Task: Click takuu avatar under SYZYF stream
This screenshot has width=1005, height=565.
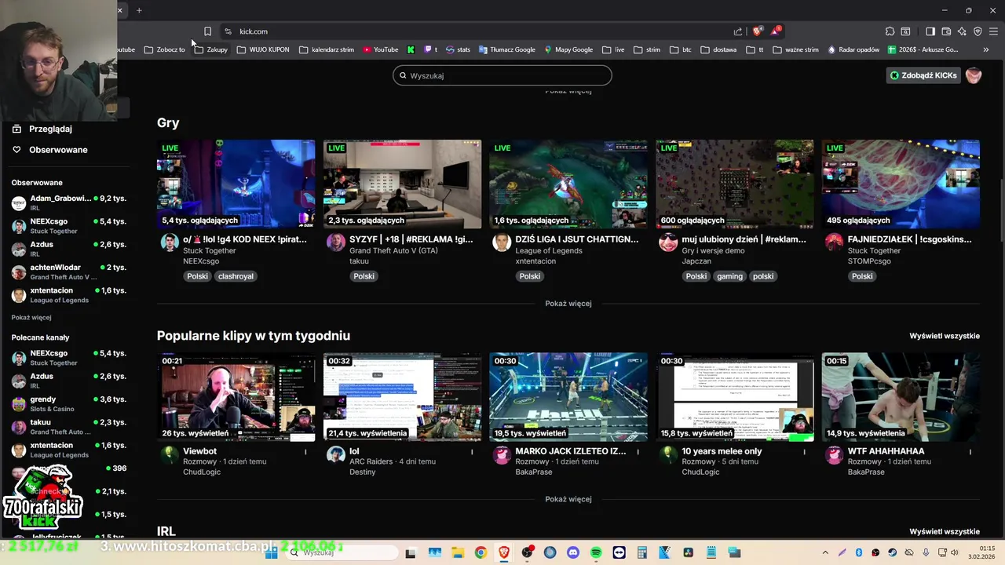Action: (335, 242)
